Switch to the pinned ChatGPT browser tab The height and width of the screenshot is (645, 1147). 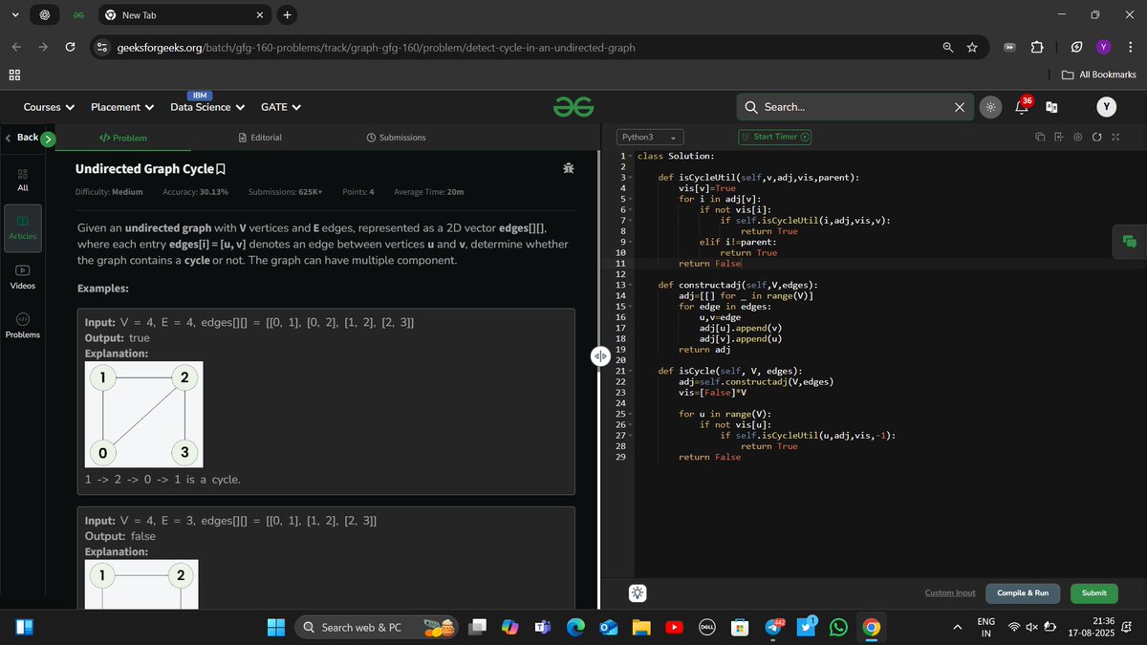pyautogui.click(x=44, y=14)
